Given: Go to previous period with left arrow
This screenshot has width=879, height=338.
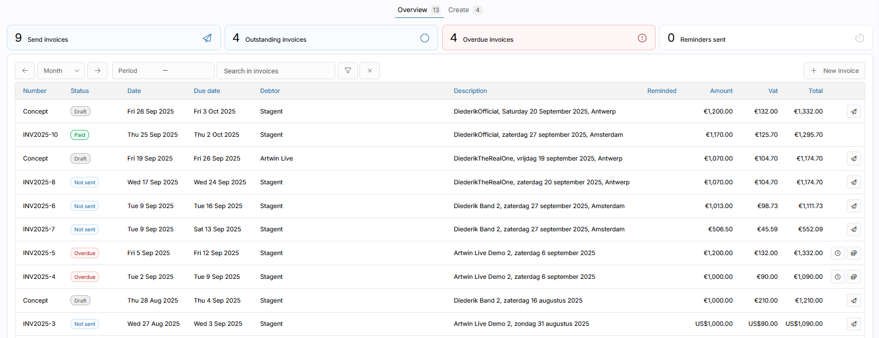Looking at the screenshot, I should click(25, 71).
